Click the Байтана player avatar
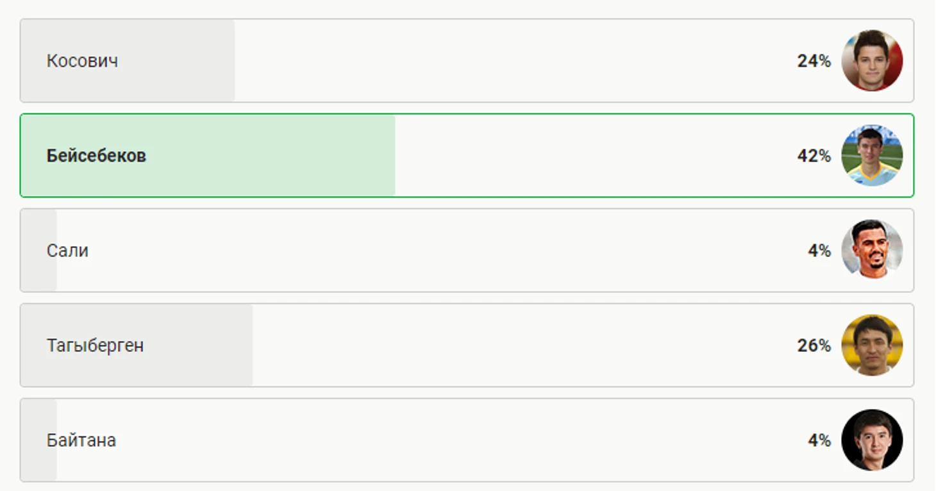This screenshot has width=936, height=491. point(872,440)
